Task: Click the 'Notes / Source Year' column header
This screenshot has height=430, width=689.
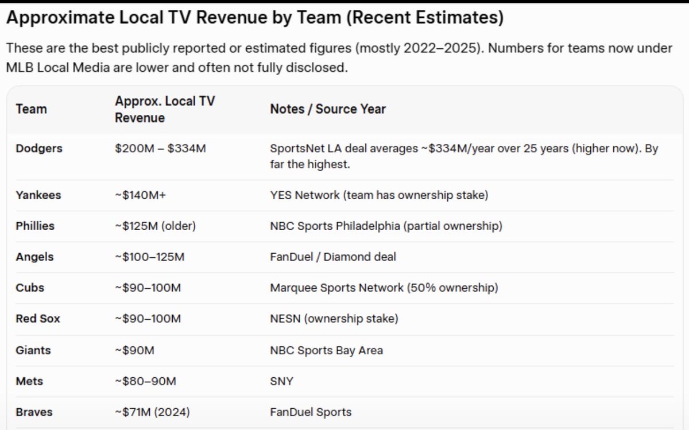Action: [x=328, y=109]
